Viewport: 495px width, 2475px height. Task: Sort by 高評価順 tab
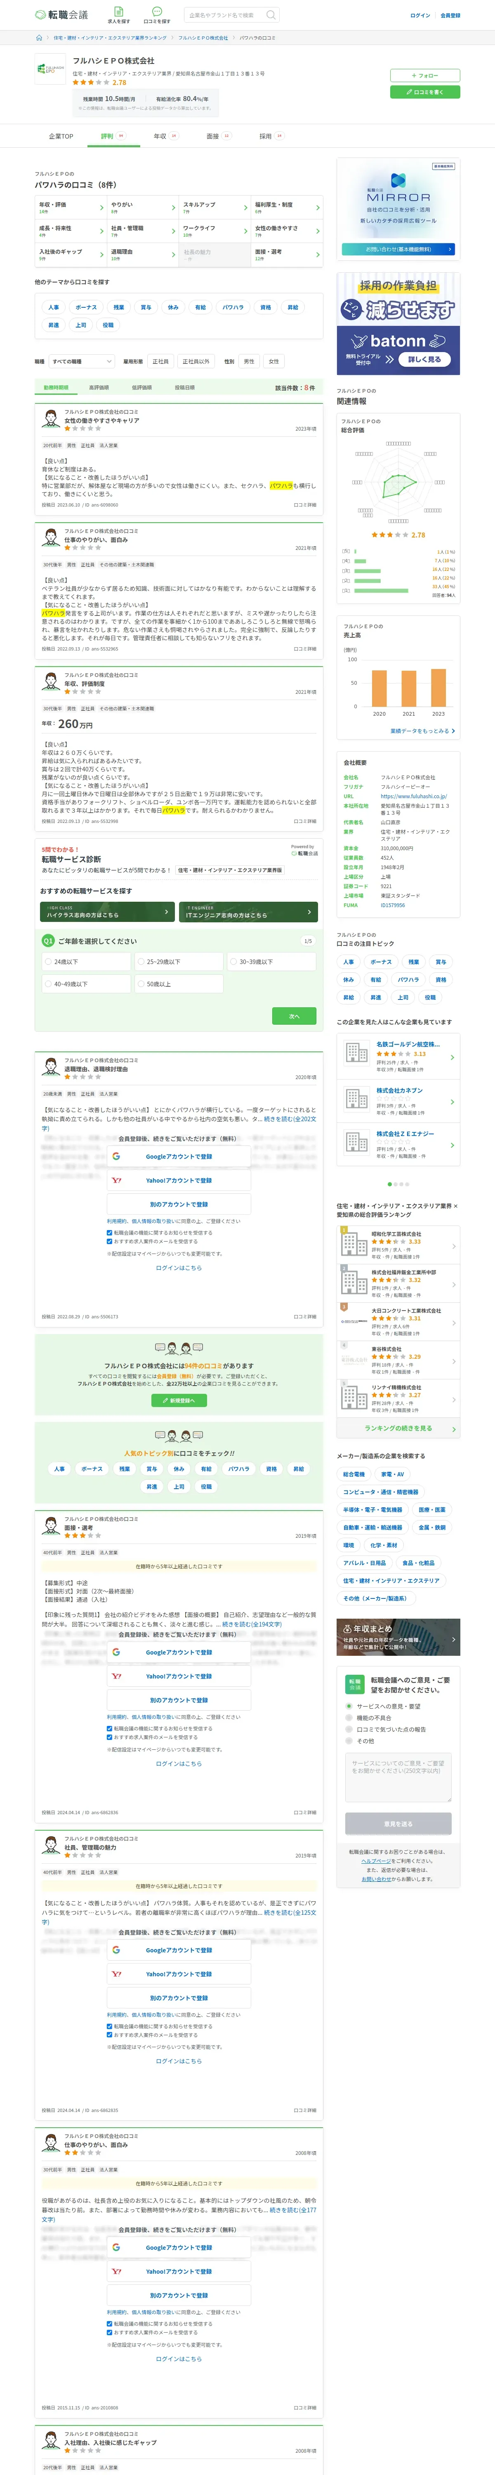click(99, 387)
